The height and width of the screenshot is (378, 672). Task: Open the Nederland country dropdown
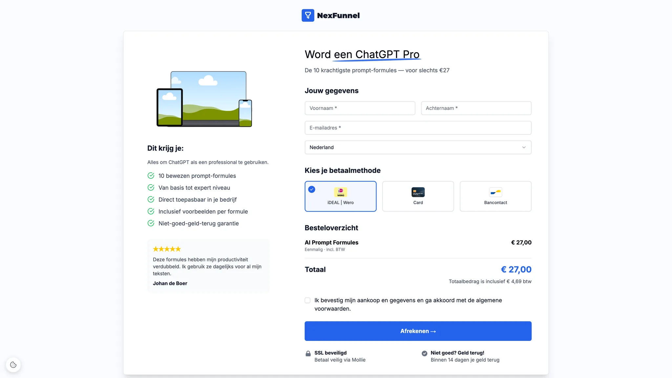pos(418,147)
